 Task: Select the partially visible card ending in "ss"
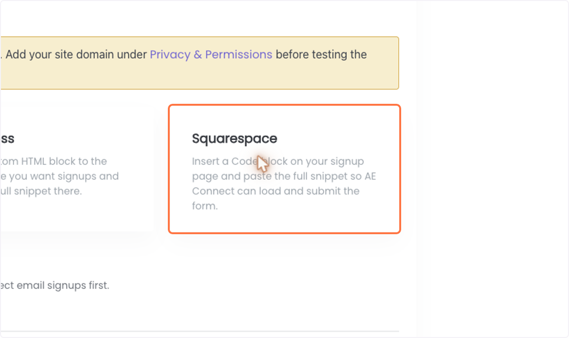76,169
